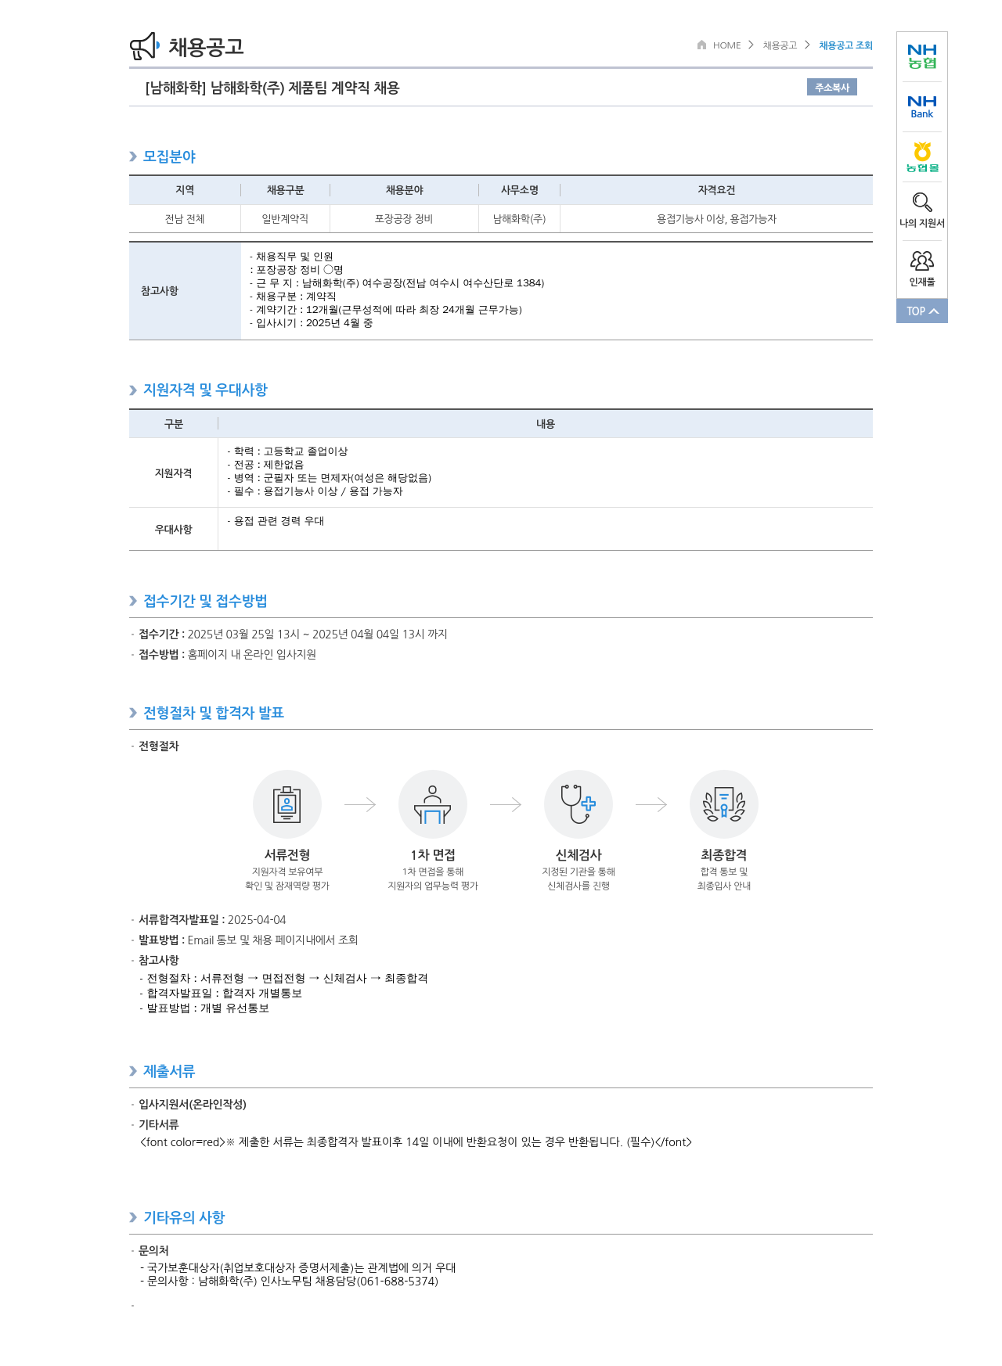This screenshot has height=1366, width=1002.
Task: Click the 지원자격 row label
Action: pos(174,473)
